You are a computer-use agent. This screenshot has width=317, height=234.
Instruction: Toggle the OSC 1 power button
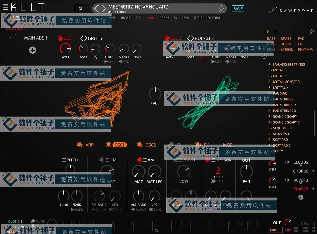coord(60,38)
